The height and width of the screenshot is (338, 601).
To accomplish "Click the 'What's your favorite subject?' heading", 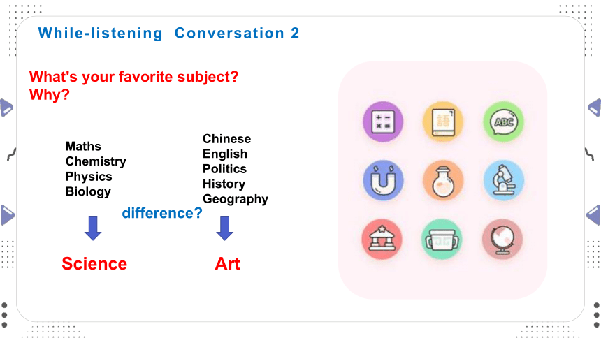I will (x=133, y=77).
